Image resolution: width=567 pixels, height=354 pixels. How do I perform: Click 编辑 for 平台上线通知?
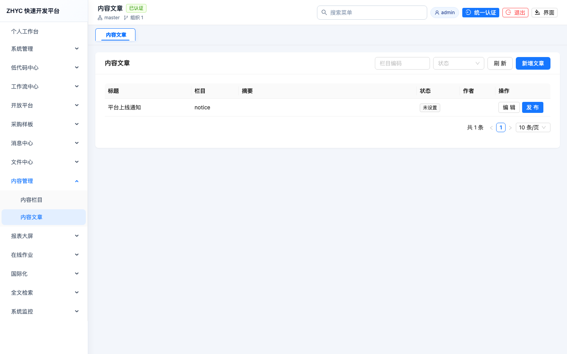(x=509, y=107)
